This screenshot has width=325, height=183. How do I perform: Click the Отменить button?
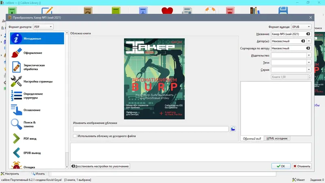click(x=302, y=166)
